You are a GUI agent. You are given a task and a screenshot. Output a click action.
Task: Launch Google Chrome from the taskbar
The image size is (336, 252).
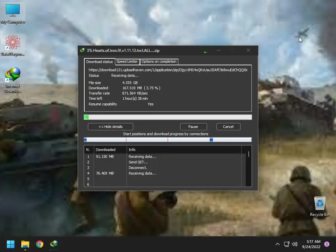click(x=40, y=244)
